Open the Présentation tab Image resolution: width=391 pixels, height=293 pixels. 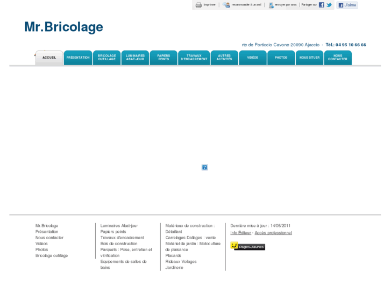coord(78,58)
